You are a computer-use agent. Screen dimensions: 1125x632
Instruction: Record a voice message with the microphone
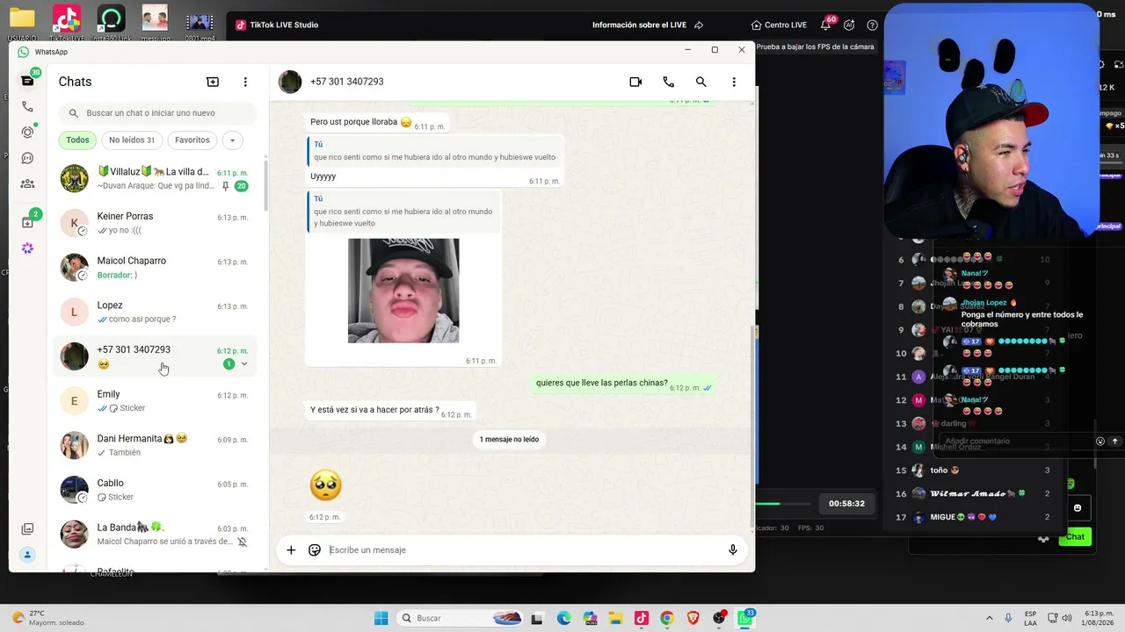point(733,550)
